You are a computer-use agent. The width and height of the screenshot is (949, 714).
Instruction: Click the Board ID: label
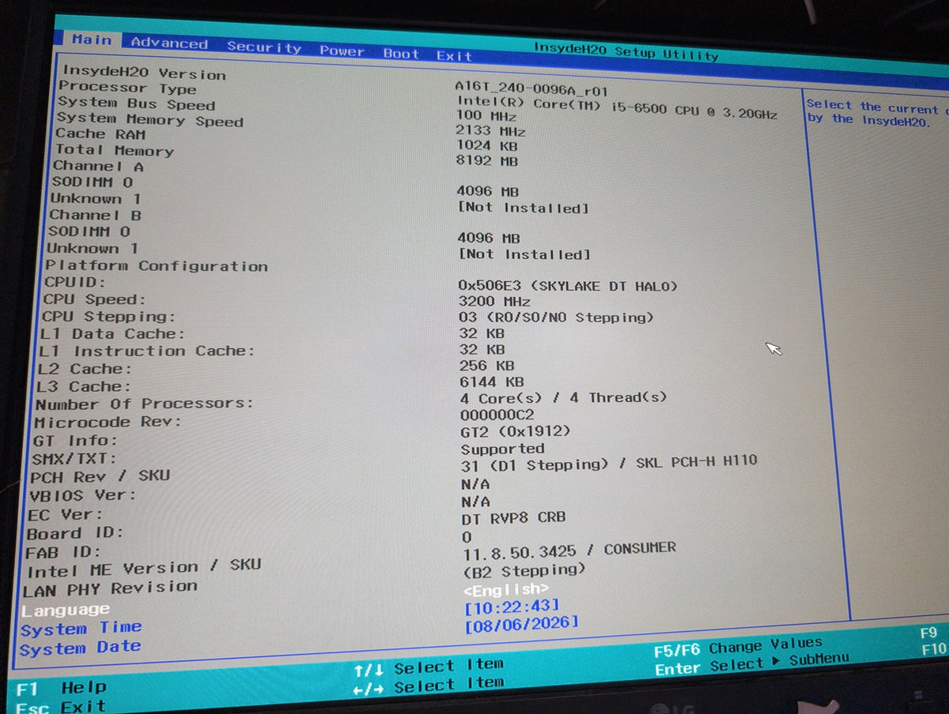pos(75,533)
